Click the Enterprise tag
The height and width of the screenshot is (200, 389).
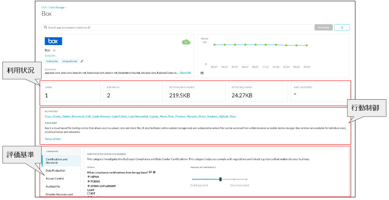[x=52, y=61]
